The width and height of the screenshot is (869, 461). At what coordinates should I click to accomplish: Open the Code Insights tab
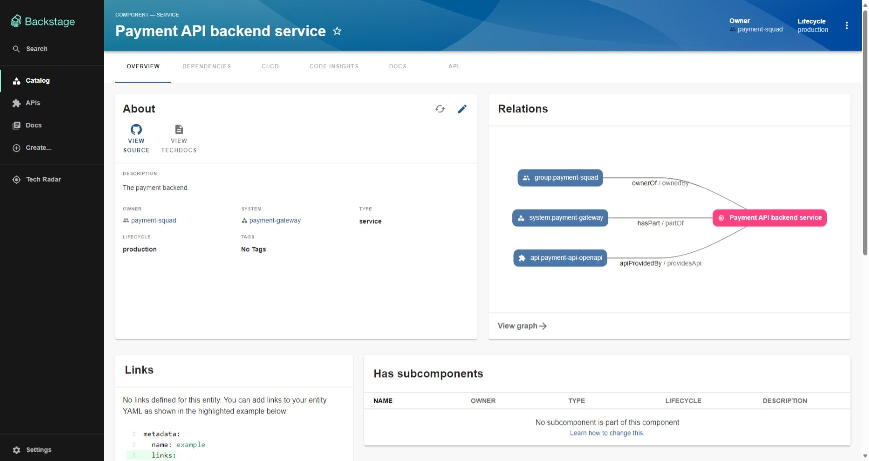click(x=334, y=66)
